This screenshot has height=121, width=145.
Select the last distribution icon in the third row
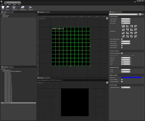(136, 33)
